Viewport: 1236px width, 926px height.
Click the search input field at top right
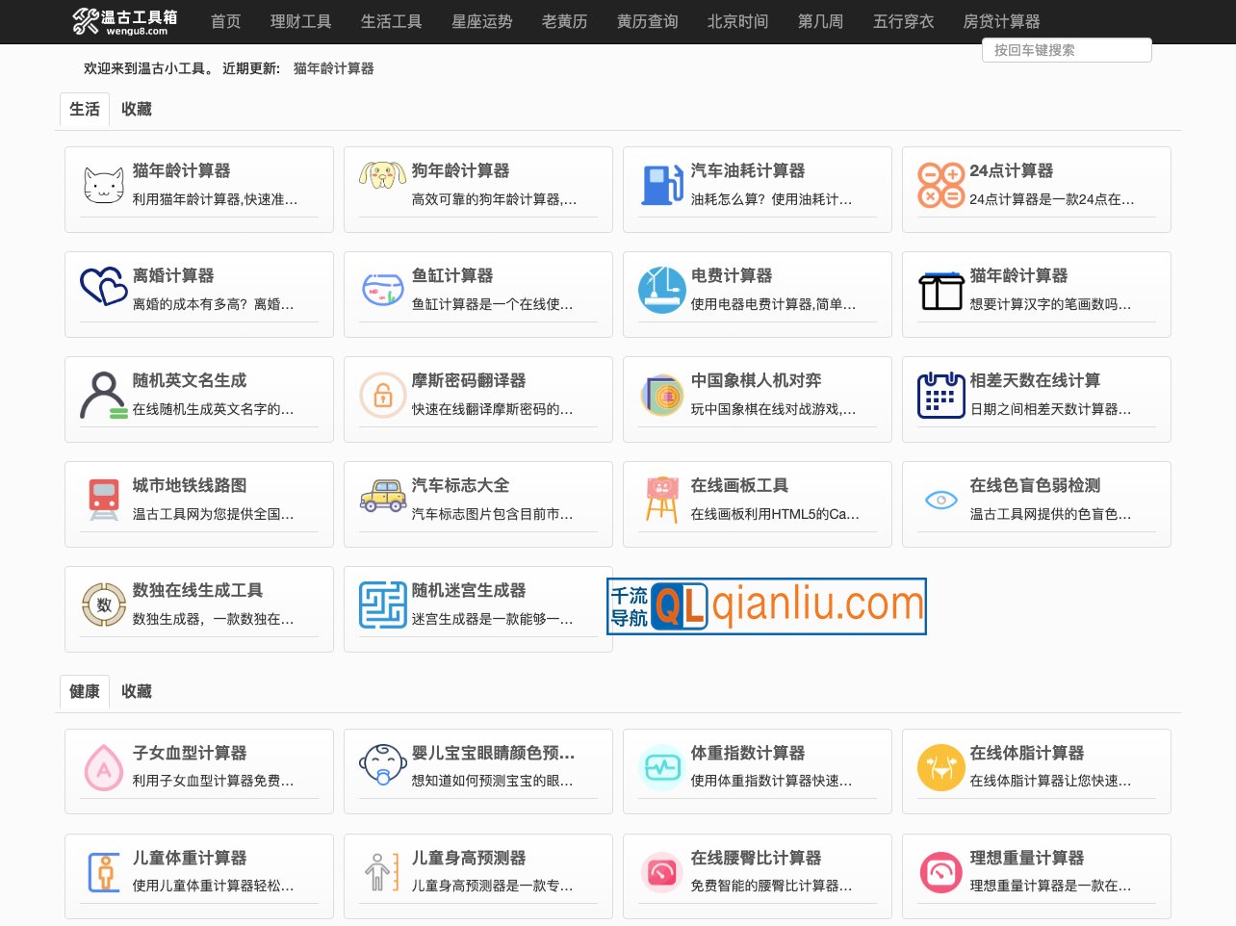pos(1067,50)
